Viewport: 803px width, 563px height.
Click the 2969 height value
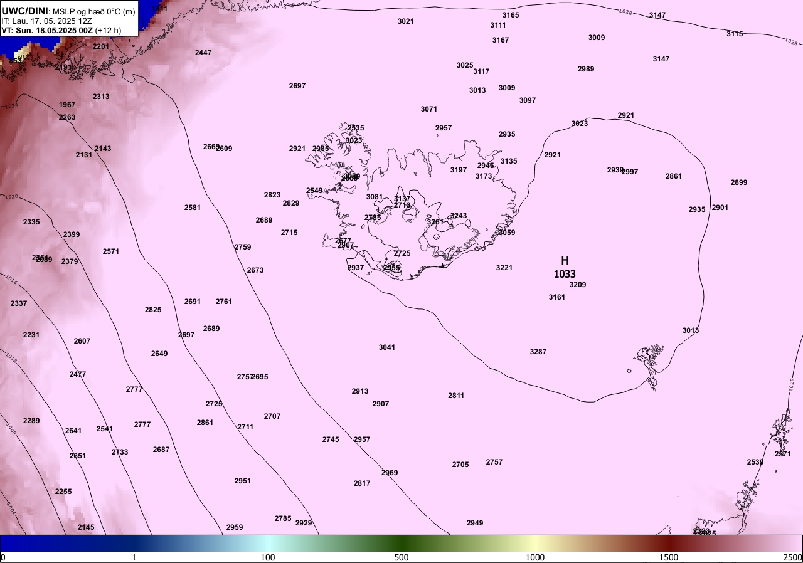click(390, 473)
